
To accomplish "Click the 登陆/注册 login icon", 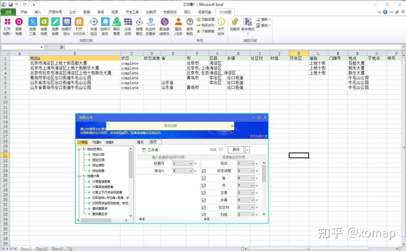I will (x=178, y=26).
